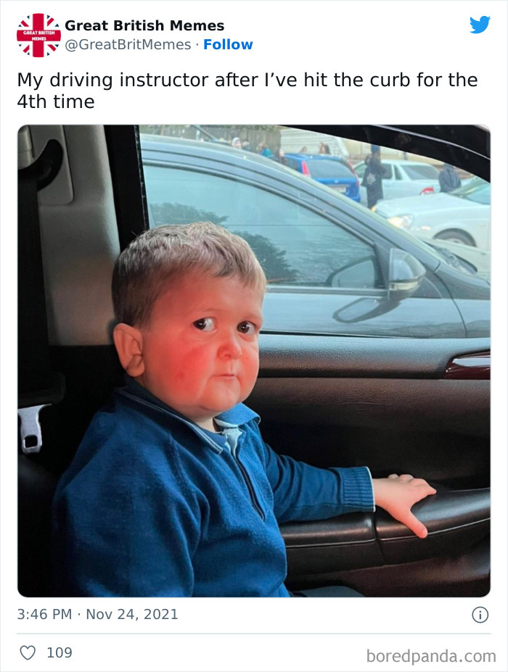Open the 3:46 PM timestamp
This screenshot has width=508, height=672.
44,615
